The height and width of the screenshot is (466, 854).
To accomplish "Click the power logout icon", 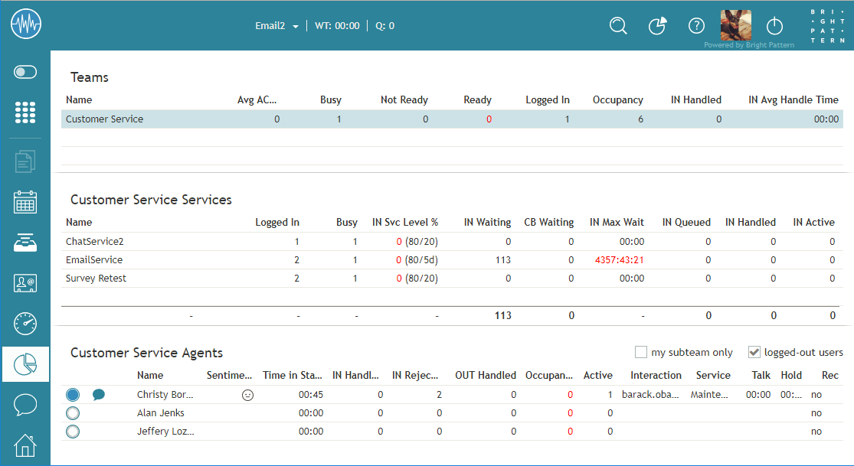I will pyautogui.click(x=774, y=25).
